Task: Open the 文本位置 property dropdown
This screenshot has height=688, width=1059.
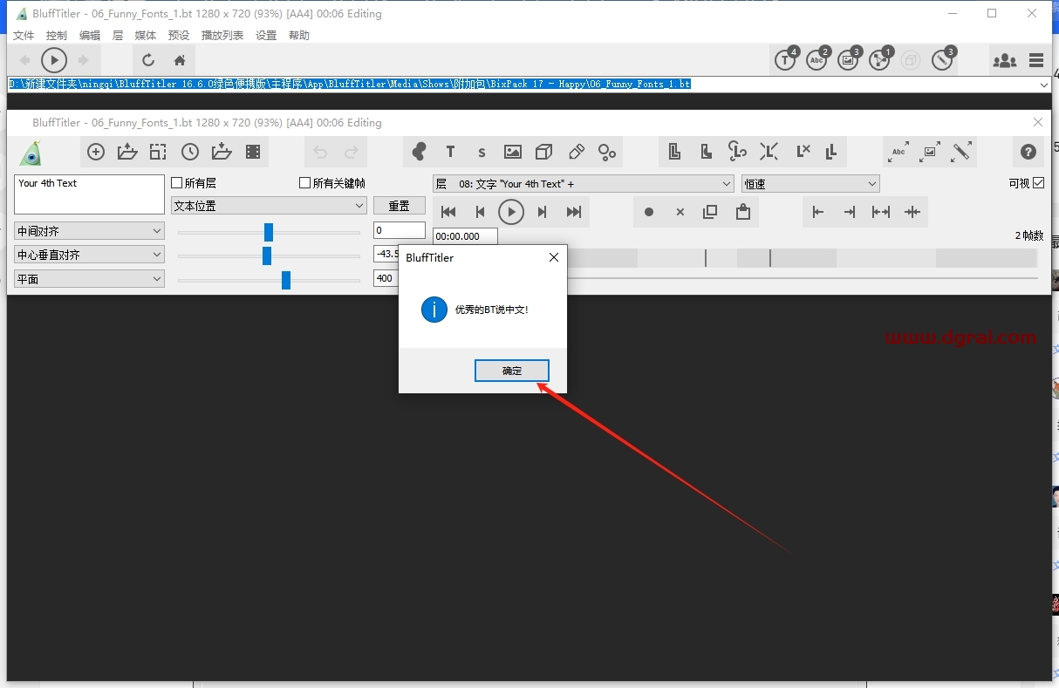Action: click(x=269, y=206)
